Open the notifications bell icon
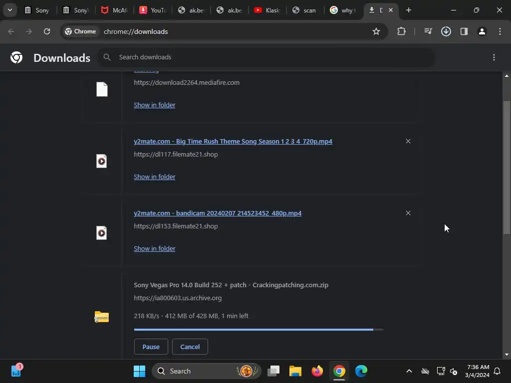The width and height of the screenshot is (511, 383). point(497,371)
